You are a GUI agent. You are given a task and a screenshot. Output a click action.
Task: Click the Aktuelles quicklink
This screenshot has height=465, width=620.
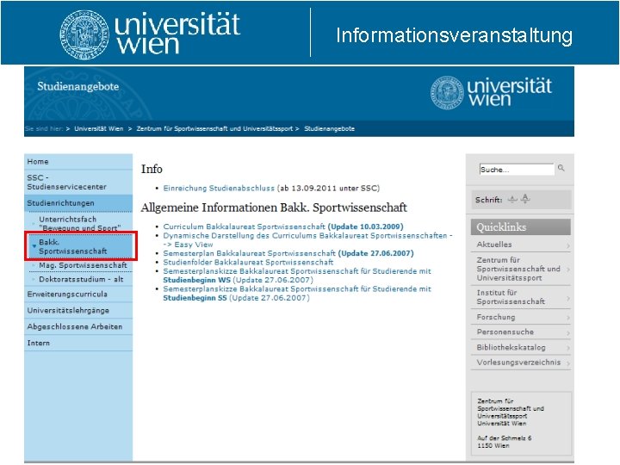click(521, 245)
